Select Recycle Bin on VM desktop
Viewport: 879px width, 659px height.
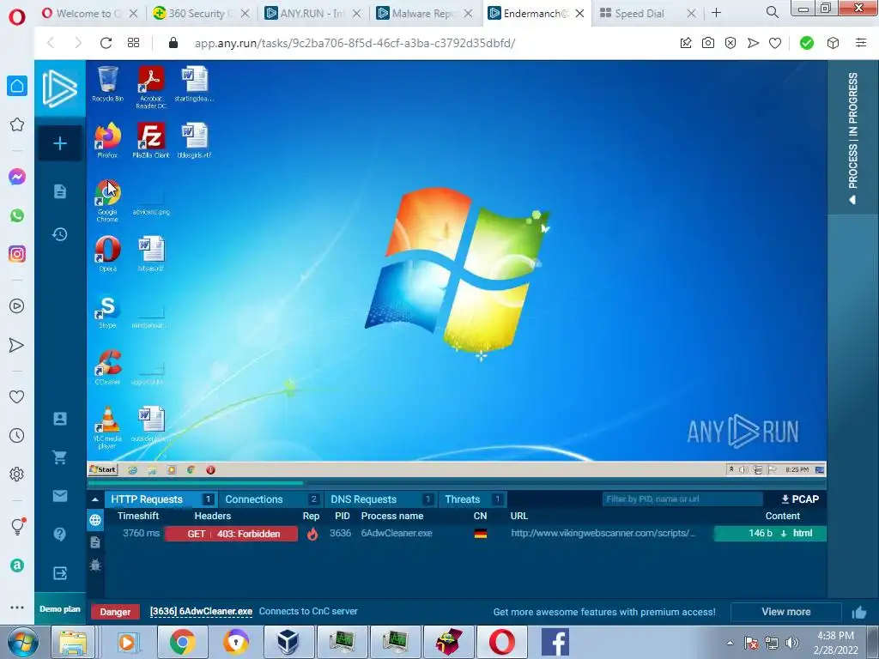coord(107,84)
